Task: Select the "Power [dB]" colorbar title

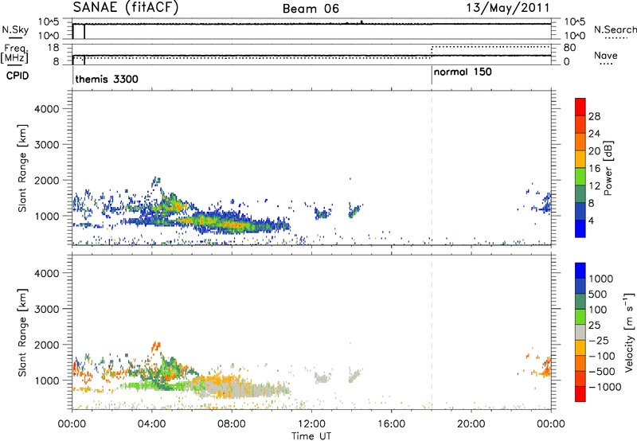Action: click(x=608, y=168)
